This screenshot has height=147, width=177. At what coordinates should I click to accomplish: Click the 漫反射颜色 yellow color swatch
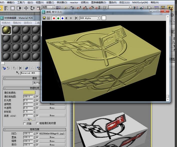click(x=29, y=92)
